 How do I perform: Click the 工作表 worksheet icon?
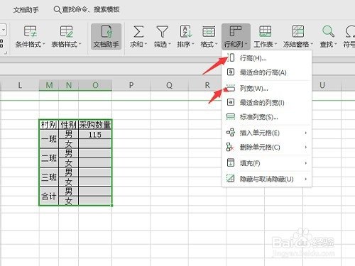(x=266, y=32)
